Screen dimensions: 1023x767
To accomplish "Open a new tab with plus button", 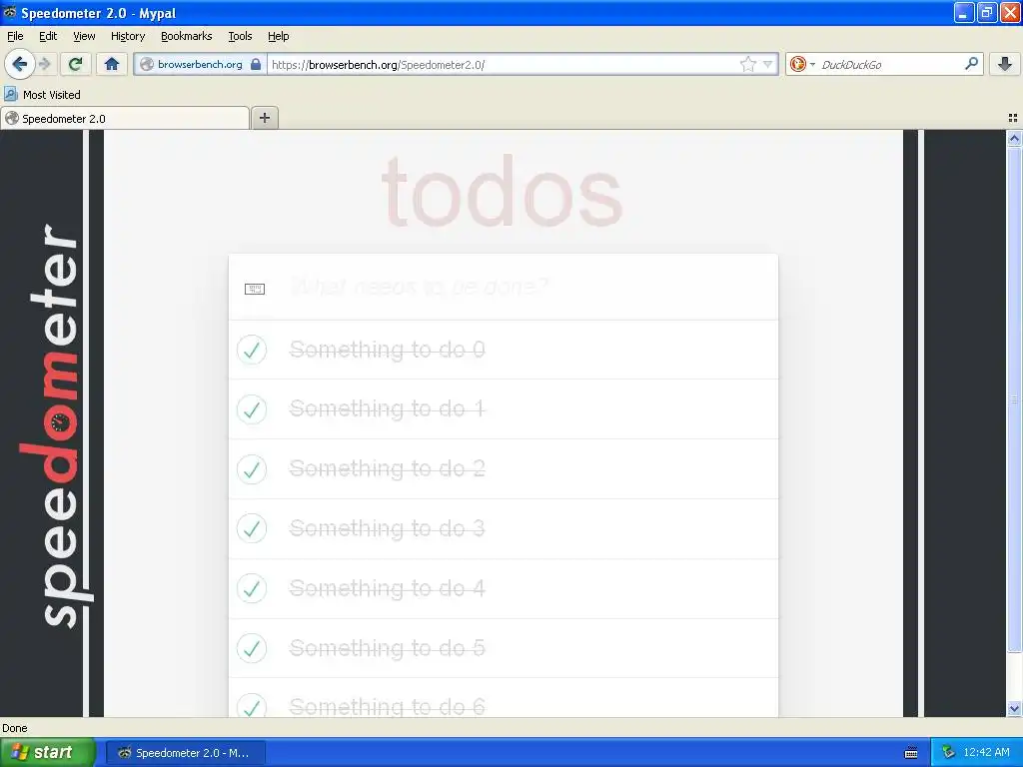I will (264, 118).
